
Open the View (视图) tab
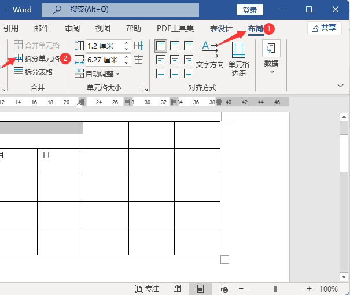coord(102,28)
